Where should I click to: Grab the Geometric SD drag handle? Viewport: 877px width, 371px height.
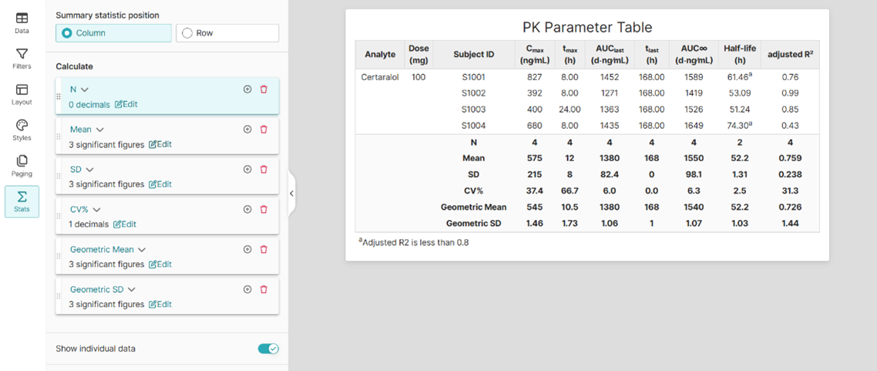click(59, 297)
